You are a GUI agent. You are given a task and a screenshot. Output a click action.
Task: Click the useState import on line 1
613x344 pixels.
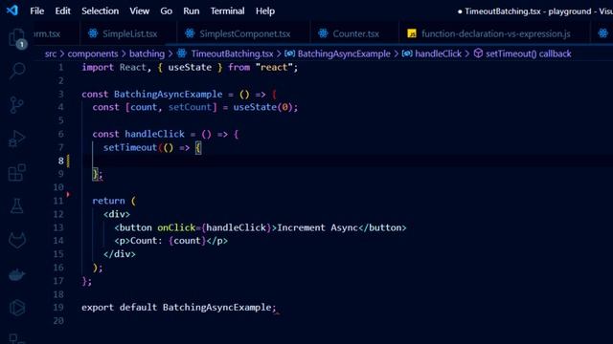click(x=190, y=68)
